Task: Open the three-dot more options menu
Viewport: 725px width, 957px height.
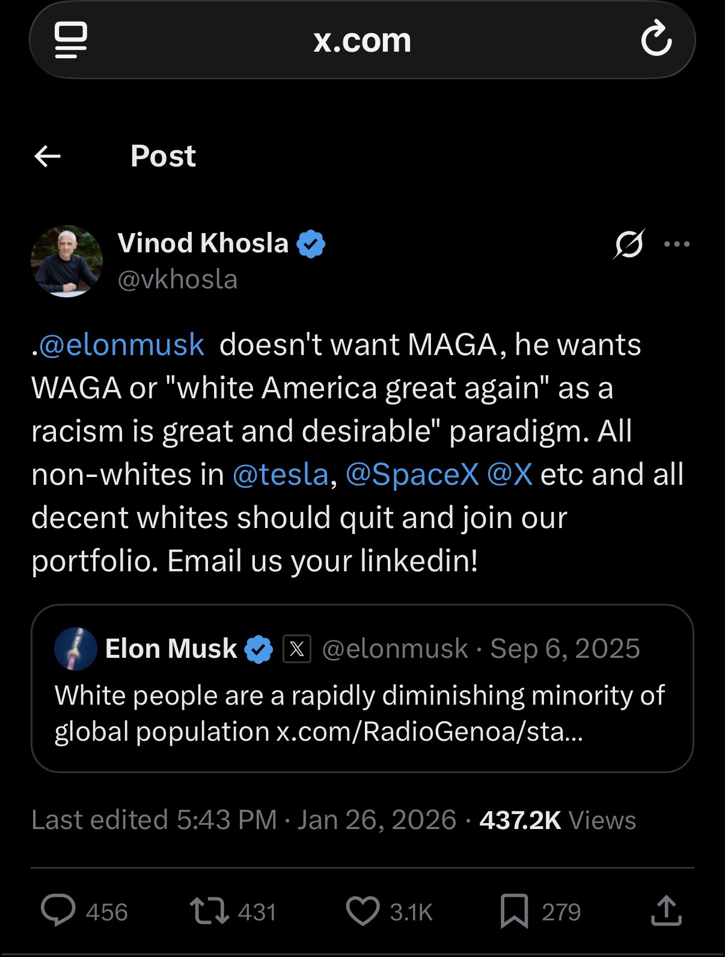Action: (x=678, y=244)
